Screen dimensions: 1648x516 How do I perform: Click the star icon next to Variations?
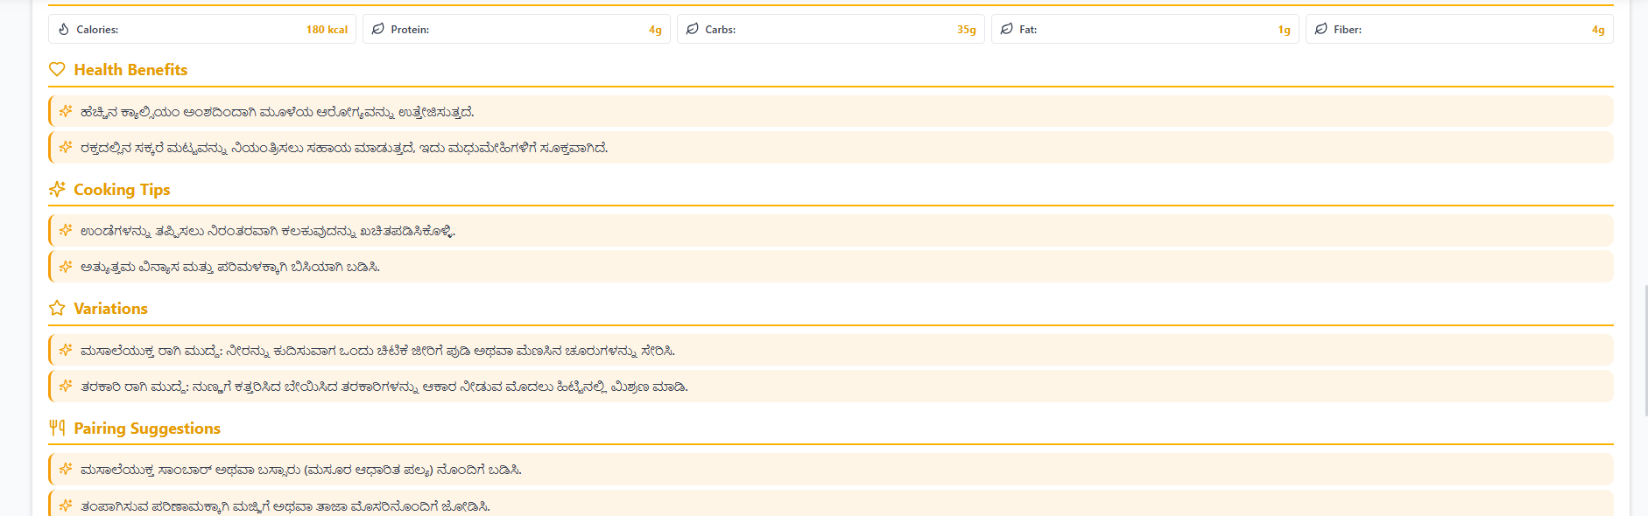tap(57, 308)
